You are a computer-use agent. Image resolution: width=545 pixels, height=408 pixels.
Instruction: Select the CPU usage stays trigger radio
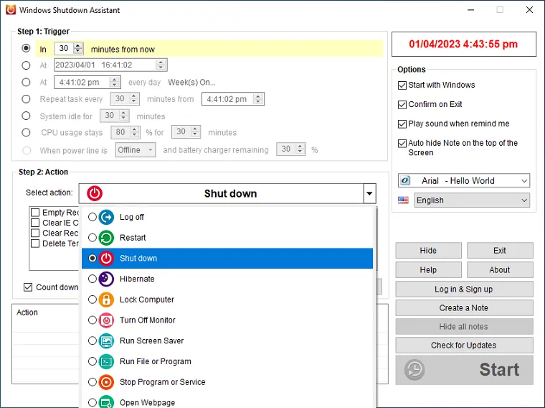(x=27, y=132)
